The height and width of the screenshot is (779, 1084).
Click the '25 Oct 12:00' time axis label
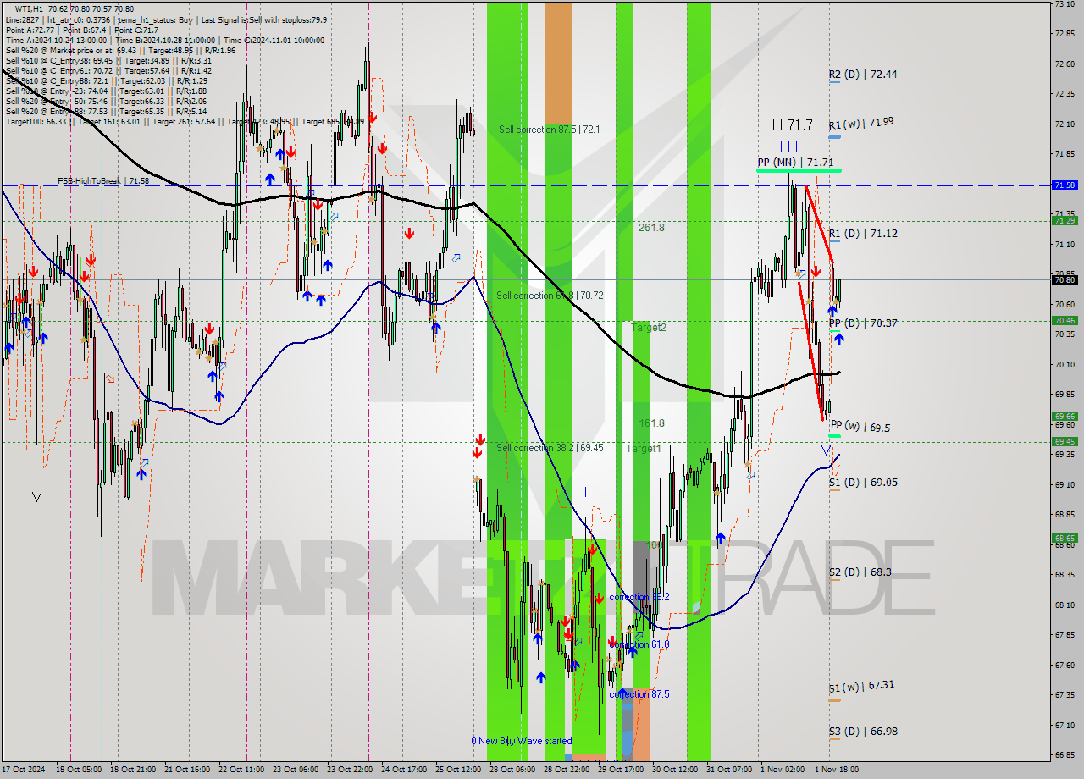(x=457, y=770)
